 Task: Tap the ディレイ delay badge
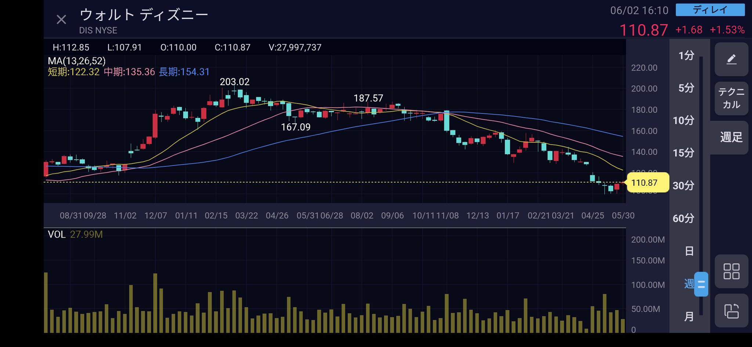(x=710, y=10)
